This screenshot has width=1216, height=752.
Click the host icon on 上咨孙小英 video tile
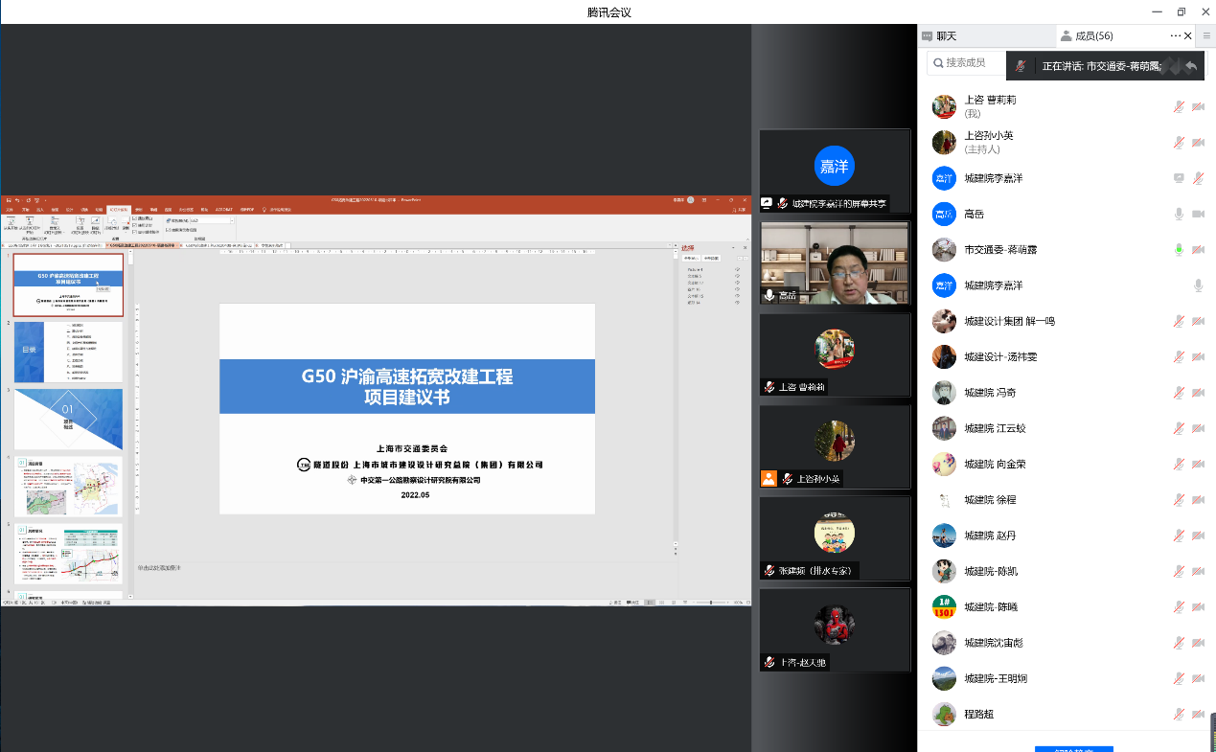tap(769, 478)
